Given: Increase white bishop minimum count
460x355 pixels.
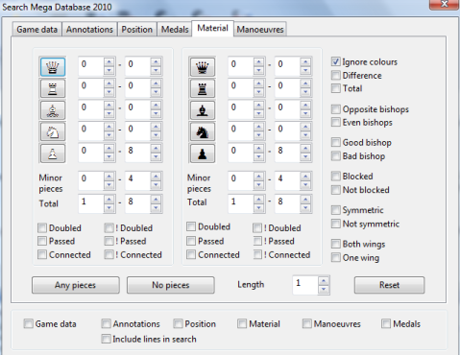Looking at the screenshot, I should [x=109, y=106].
